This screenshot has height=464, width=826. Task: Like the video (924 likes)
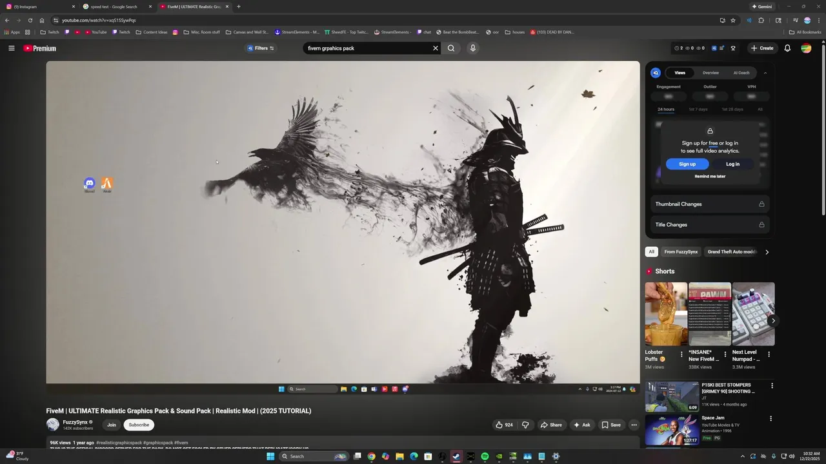click(x=505, y=425)
